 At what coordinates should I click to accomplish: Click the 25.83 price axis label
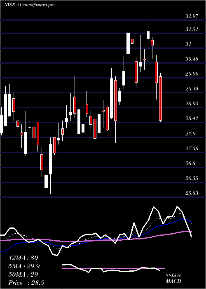click(192, 193)
